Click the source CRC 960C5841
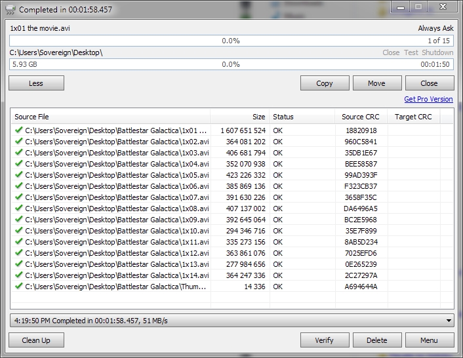The image size is (463, 358). click(x=361, y=142)
